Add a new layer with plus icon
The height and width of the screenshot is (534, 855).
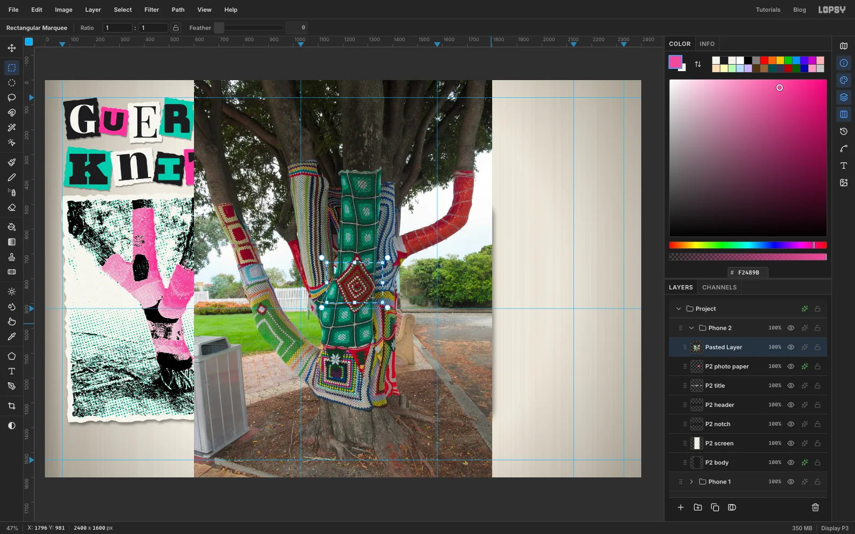coord(681,507)
